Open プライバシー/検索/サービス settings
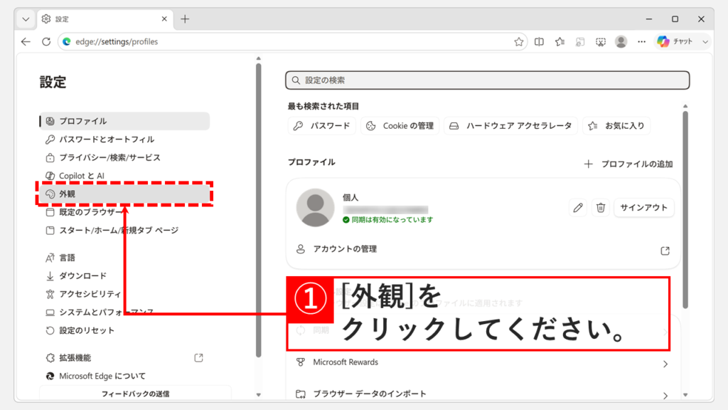 tap(124, 157)
